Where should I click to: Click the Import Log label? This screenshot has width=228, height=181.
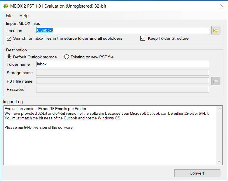(x=13, y=102)
